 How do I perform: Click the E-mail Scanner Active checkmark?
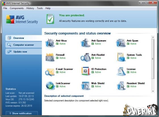(x=57, y=72)
